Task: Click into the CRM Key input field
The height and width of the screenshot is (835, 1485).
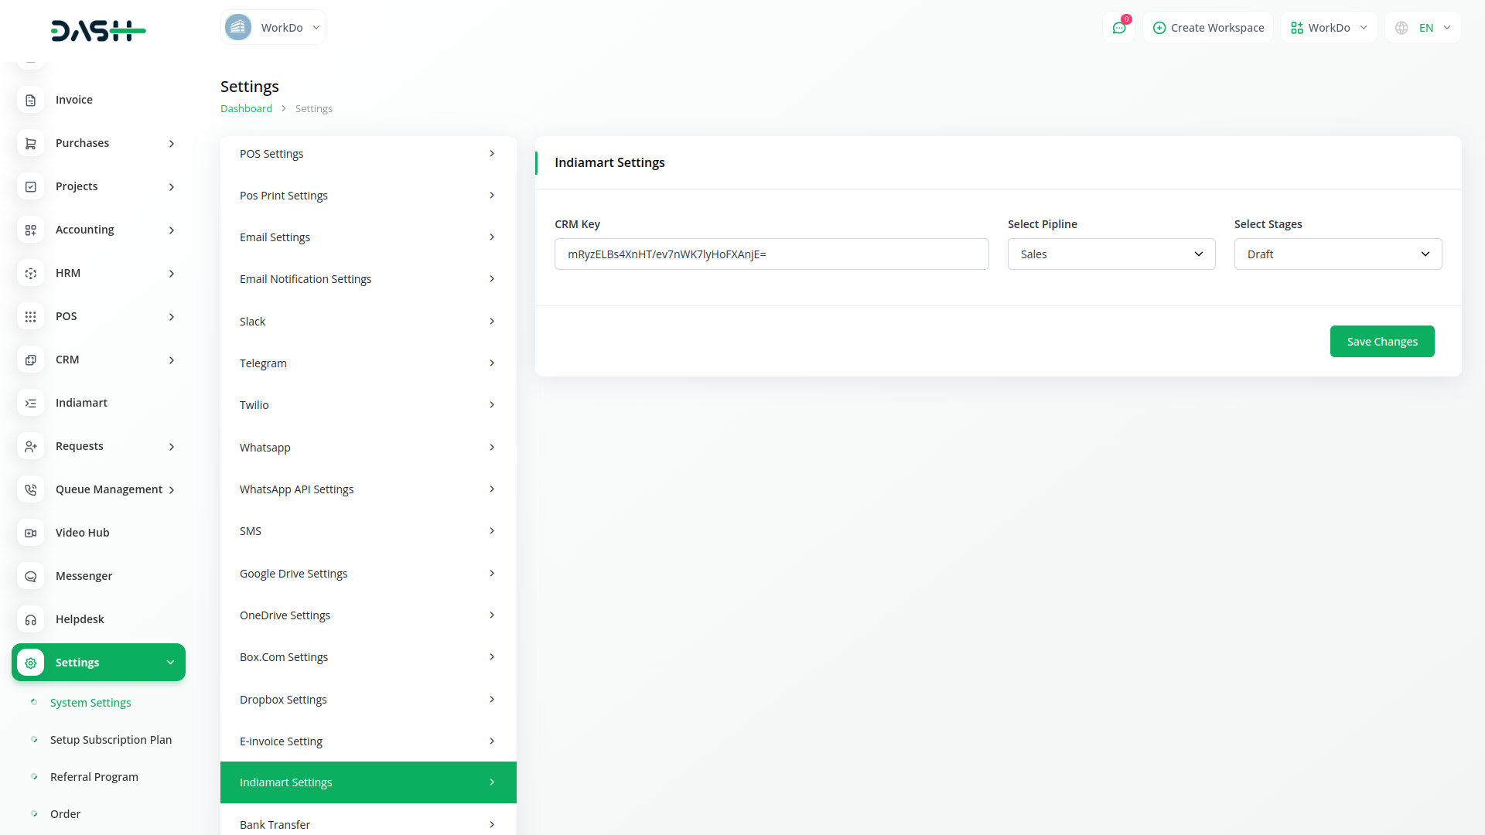Action: (770, 254)
